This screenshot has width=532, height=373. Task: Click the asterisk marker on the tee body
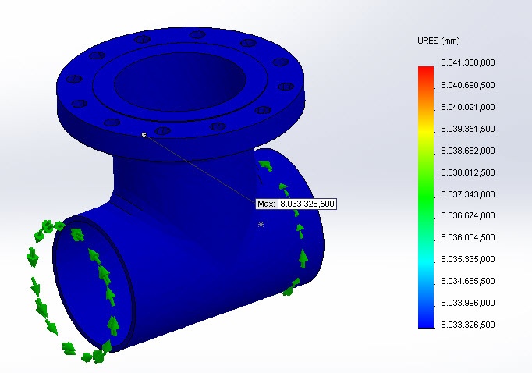coord(261,224)
